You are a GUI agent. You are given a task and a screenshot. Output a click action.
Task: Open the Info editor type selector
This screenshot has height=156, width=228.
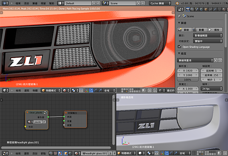click(x=5, y=3)
